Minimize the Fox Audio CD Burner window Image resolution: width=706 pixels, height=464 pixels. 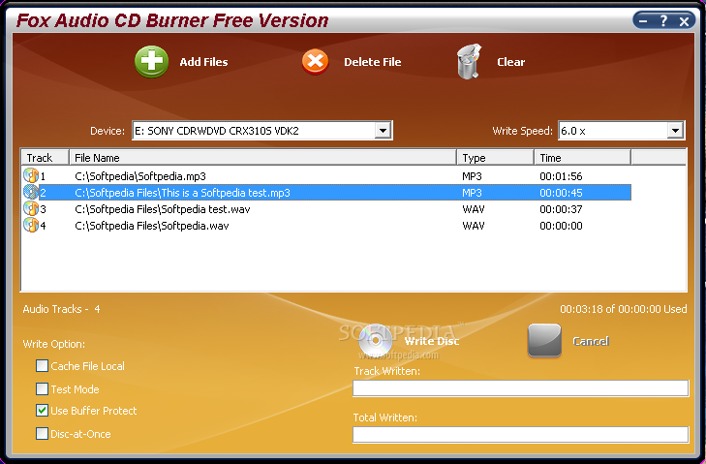pos(643,20)
